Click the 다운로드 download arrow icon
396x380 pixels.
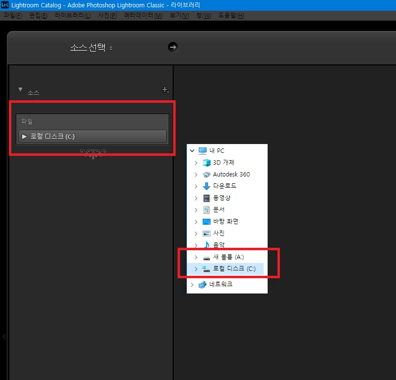point(206,186)
